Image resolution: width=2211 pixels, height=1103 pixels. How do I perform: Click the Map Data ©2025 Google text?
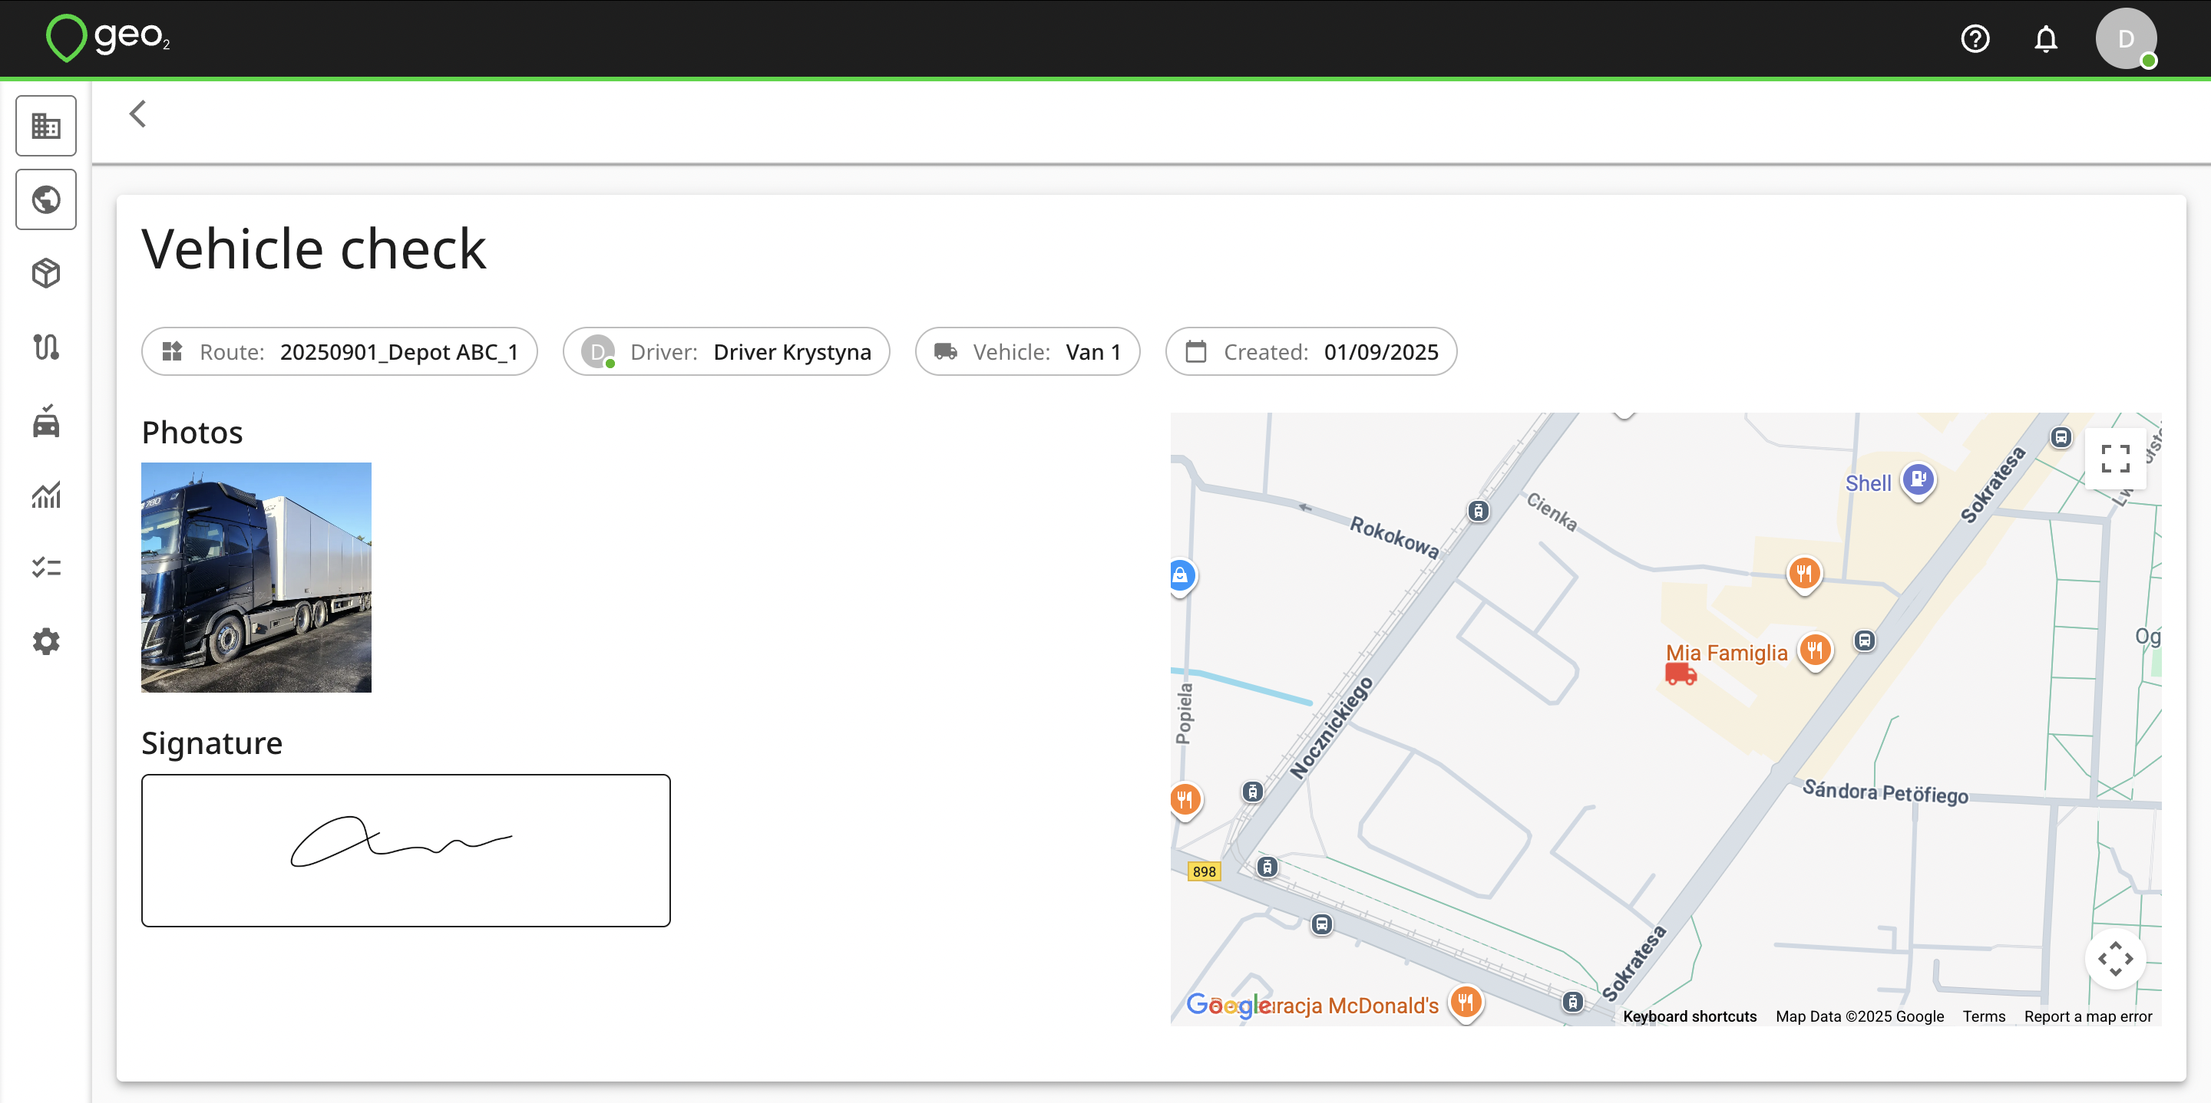point(1859,1016)
